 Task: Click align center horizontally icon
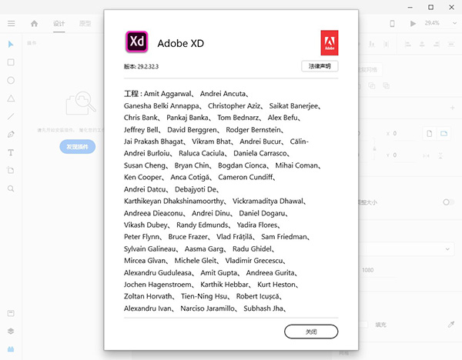(422, 45)
